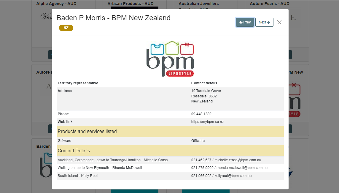Click the Kelly Root phone and email details
Viewport: 339px width, 193px height.
221,176
